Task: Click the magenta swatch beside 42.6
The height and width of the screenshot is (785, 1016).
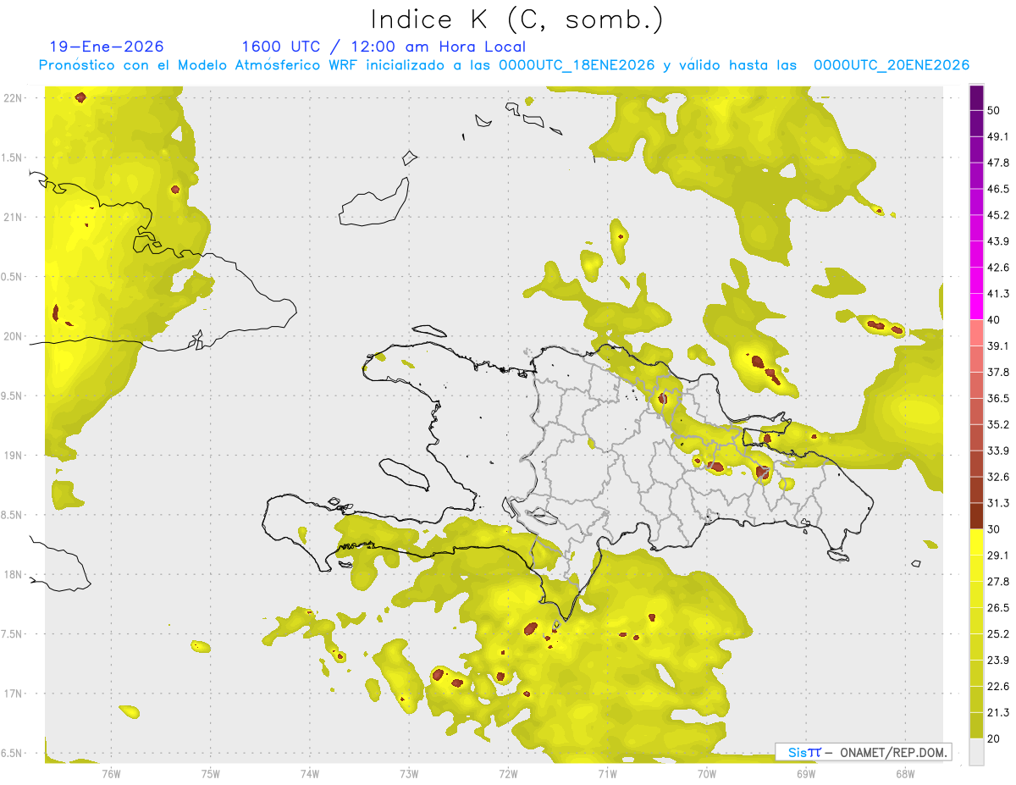Action: pyautogui.click(x=977, y=254)
